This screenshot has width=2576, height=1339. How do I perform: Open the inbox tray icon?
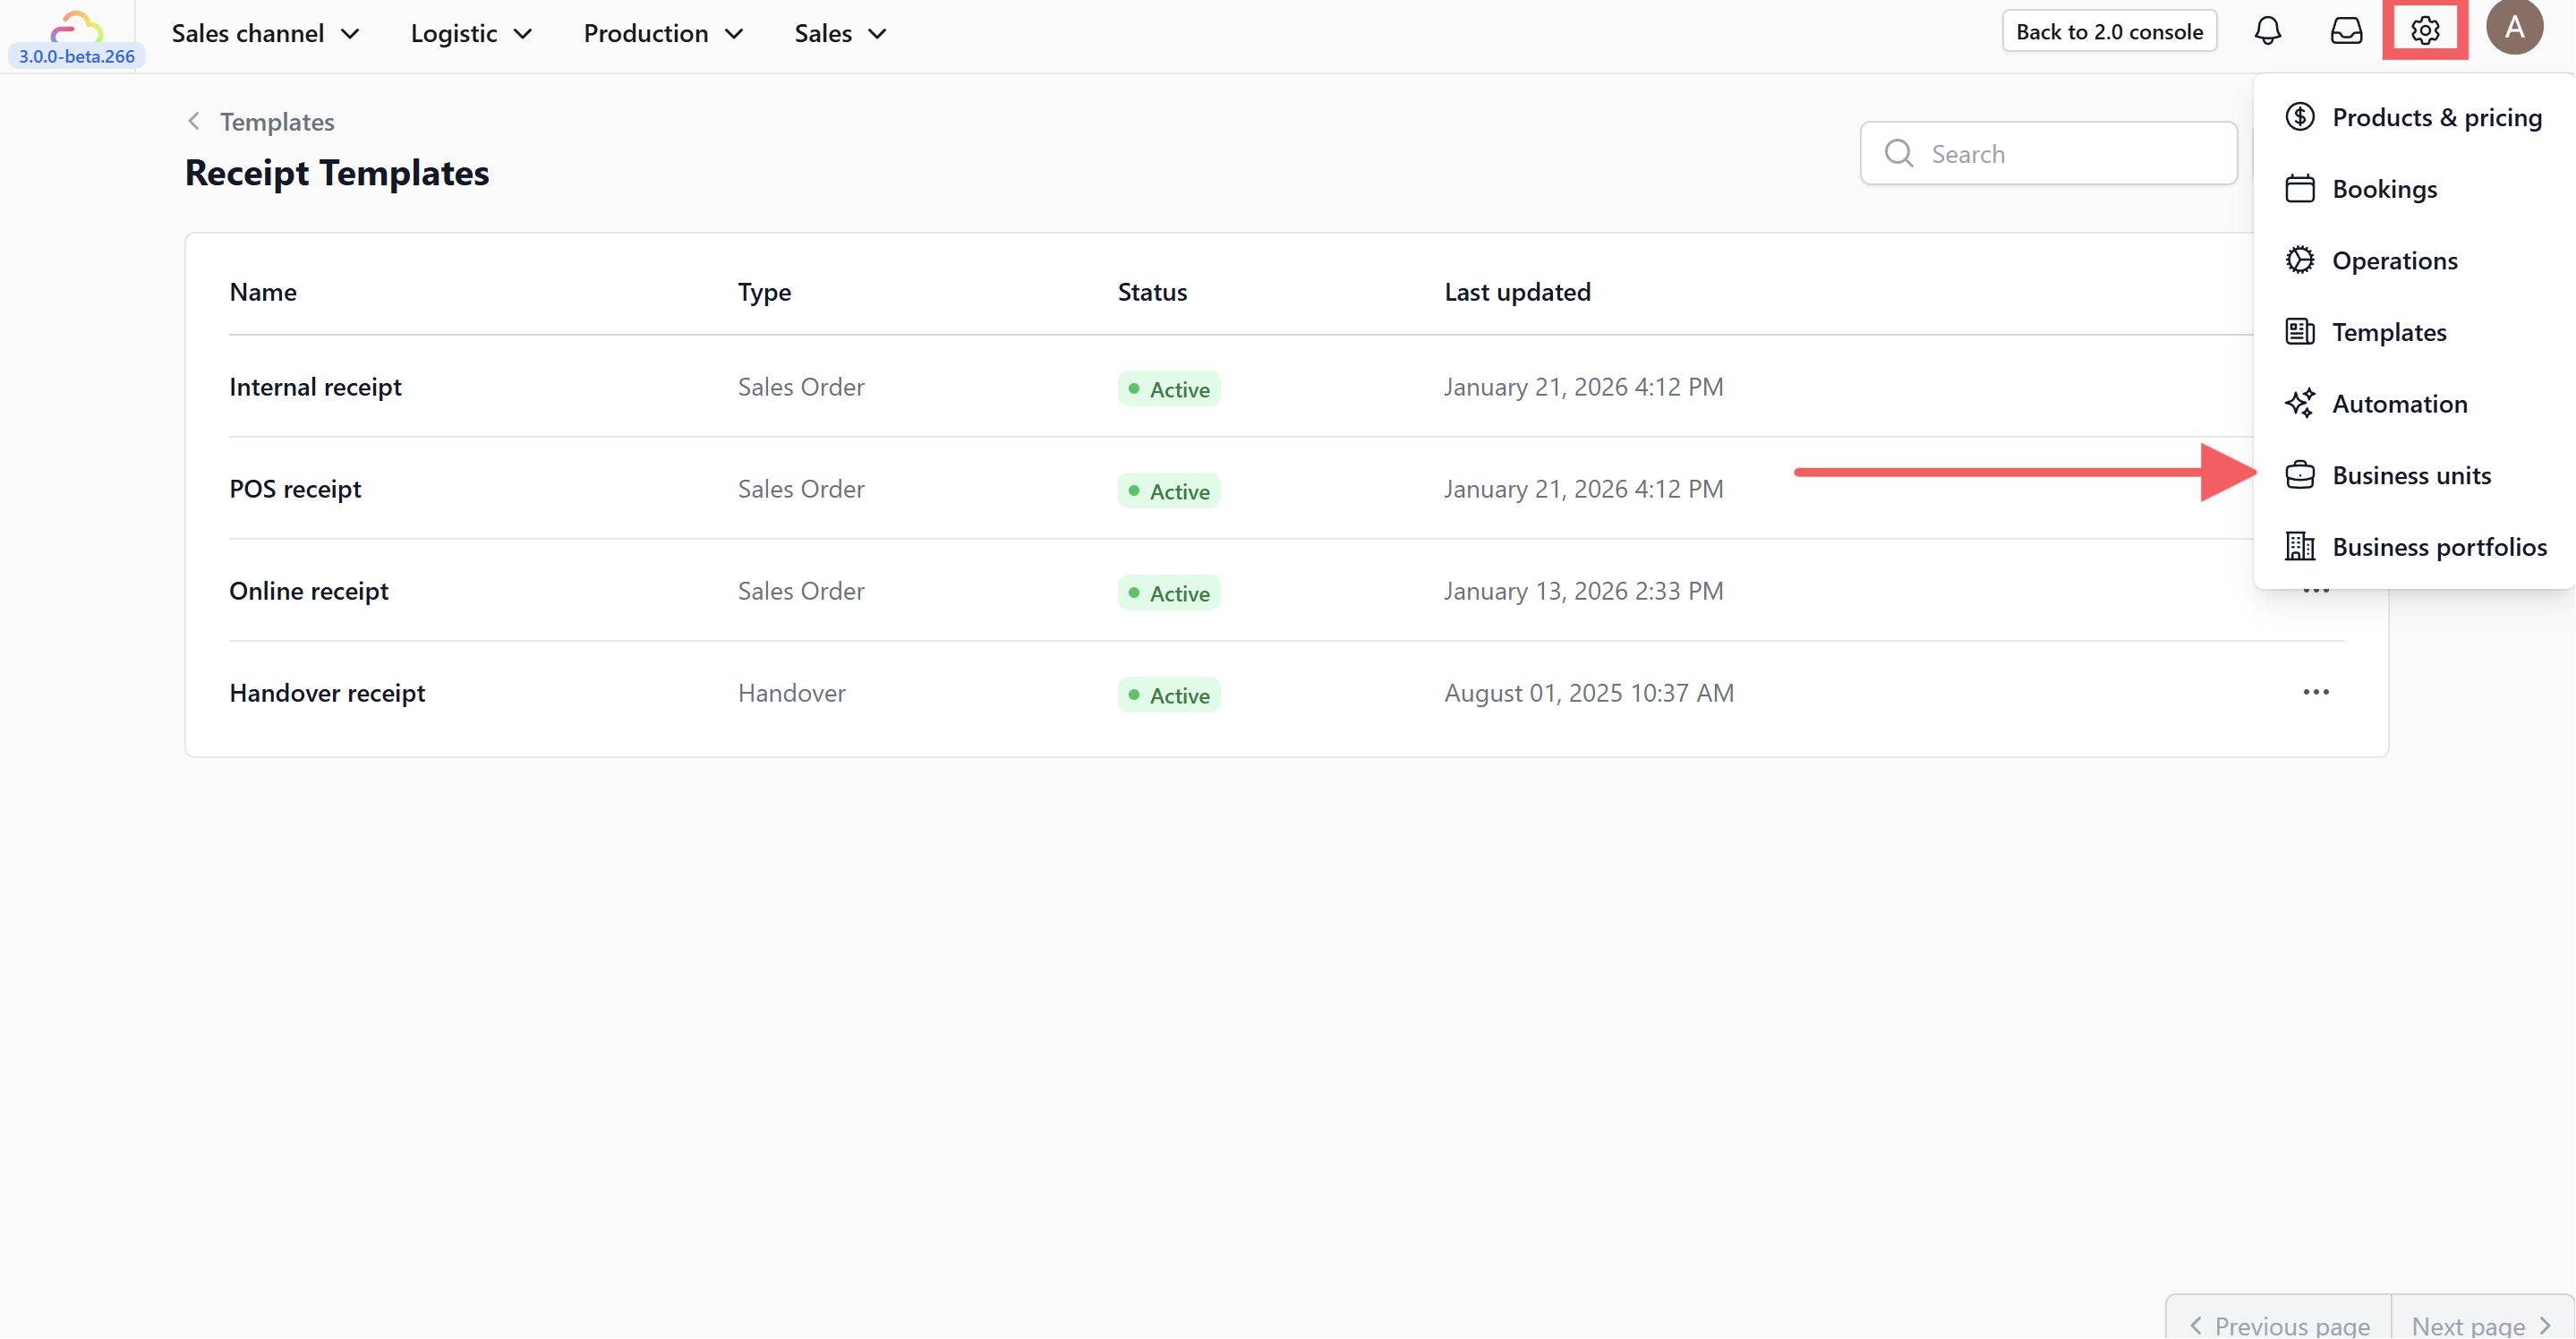(2346, 31)
